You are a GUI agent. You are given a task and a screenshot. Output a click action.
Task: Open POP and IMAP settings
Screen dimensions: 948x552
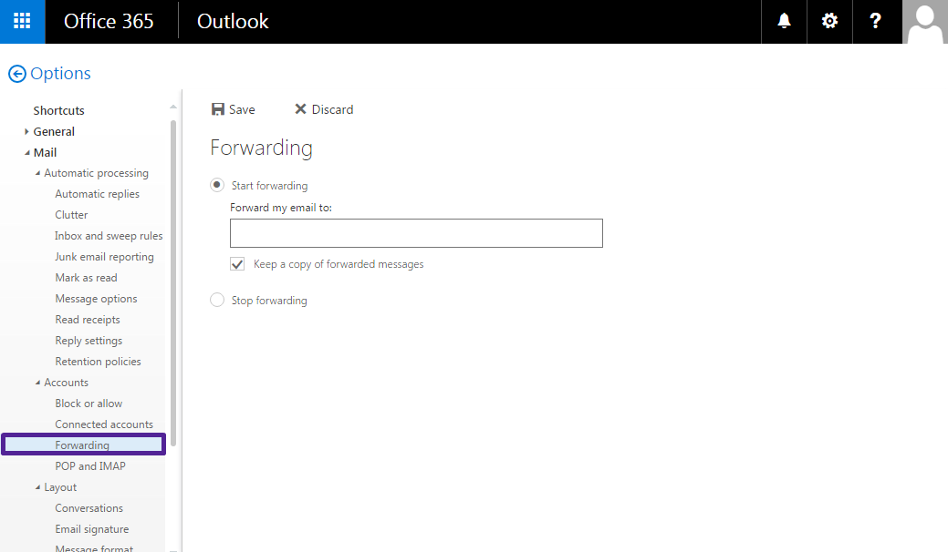tap(90, 466)
